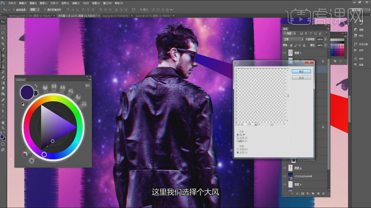Create new adjustment layer icon

tap(308, 194)
